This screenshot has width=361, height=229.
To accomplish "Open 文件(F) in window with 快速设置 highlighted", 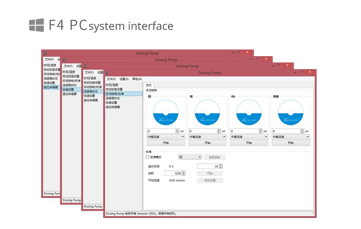I will [68, 66].
